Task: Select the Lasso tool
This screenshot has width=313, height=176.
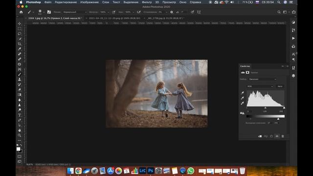Action: coord(20,34)
